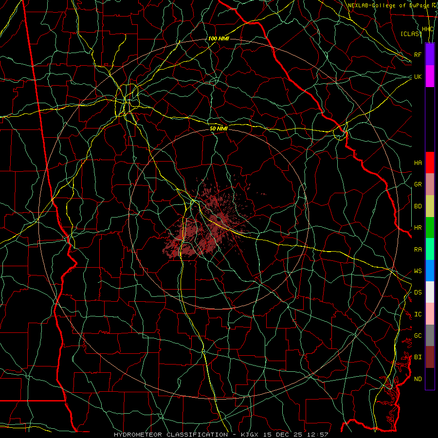Click the UK legend label

[418, 76]
